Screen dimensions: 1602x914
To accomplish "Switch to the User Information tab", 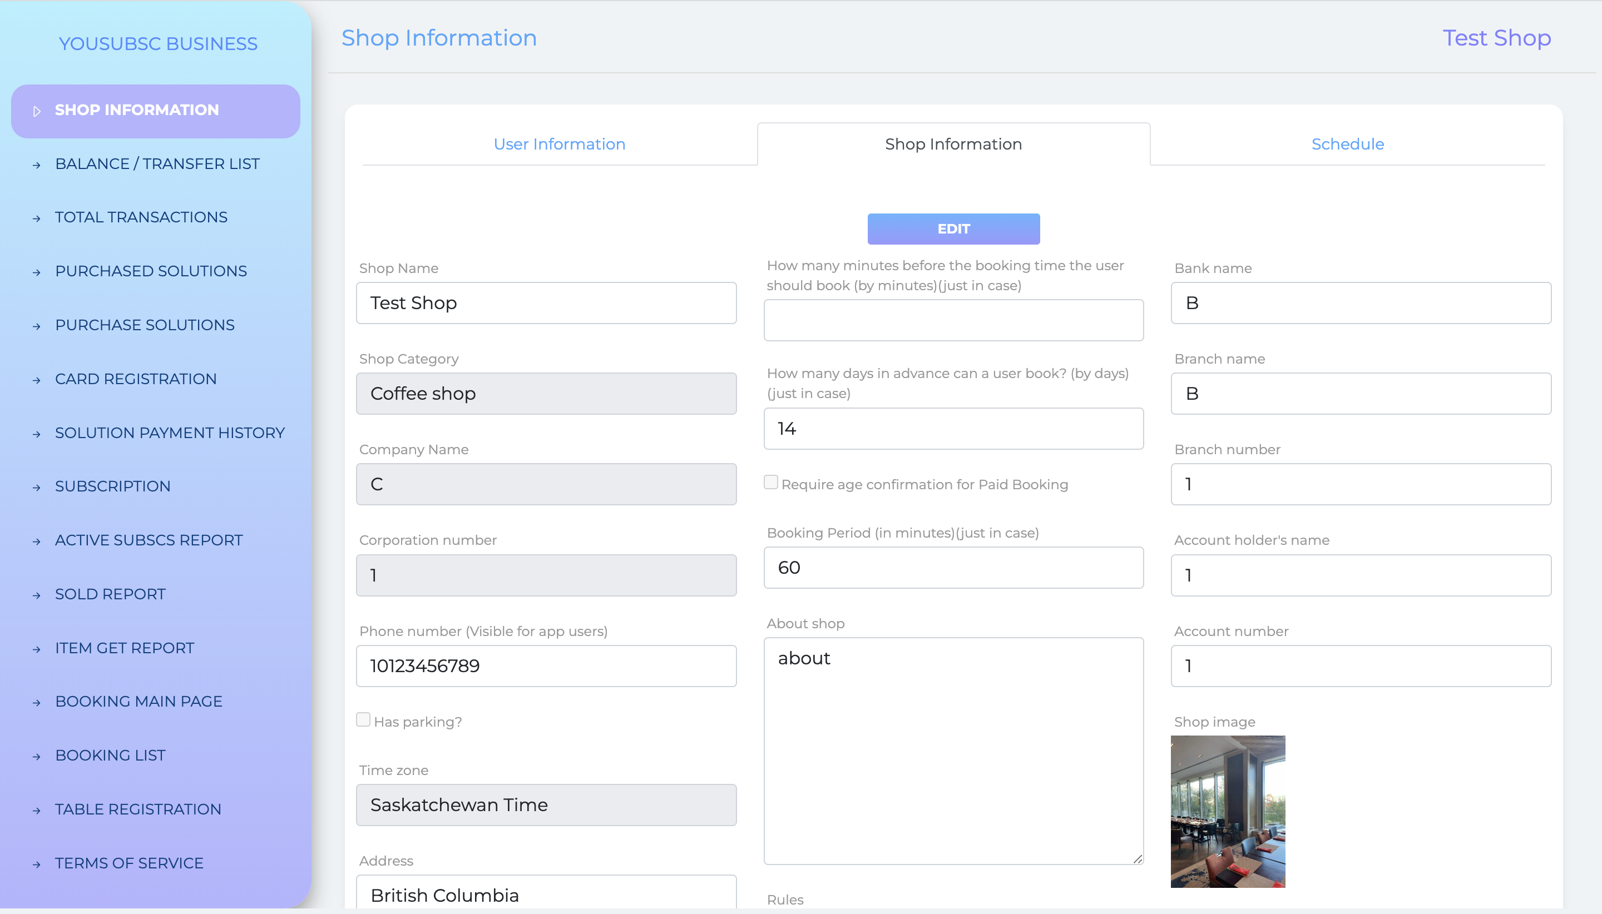I will point(558,144).
